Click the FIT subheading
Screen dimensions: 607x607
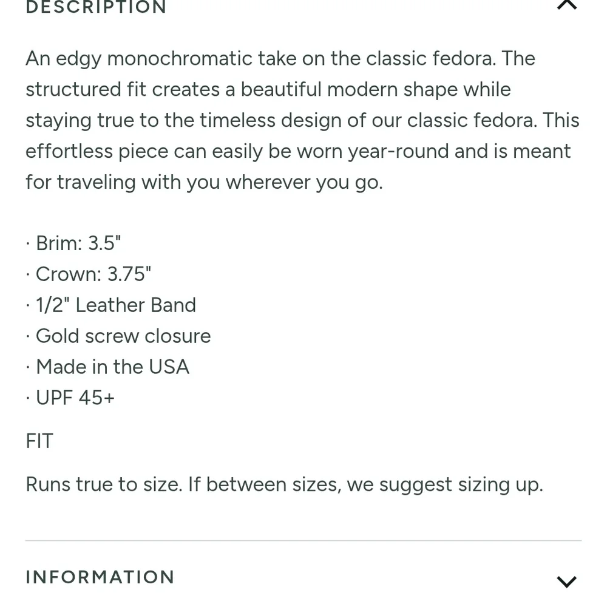(39, 441)
